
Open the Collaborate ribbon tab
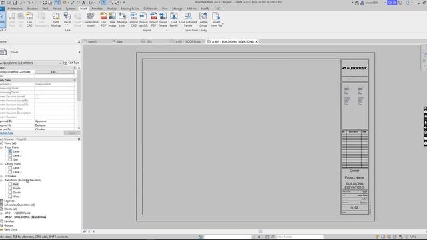tap(151, 9)
